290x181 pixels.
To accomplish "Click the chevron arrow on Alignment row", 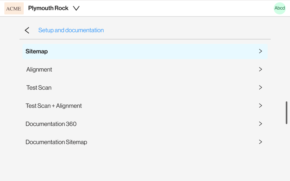I will (x=260, y=69).
